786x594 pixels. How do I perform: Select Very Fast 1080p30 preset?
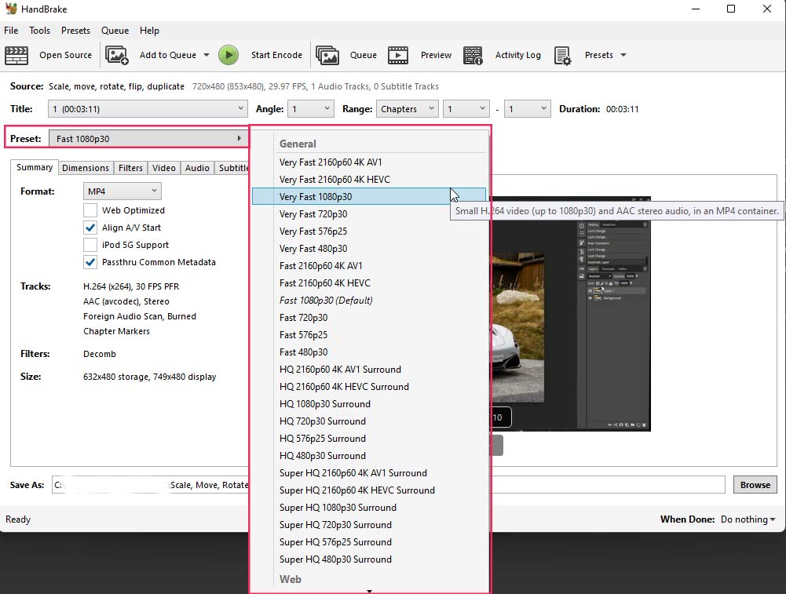coord(369,196)
